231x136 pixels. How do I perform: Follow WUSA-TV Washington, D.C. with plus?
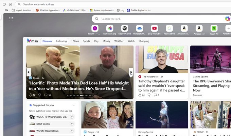[x=72, y=117]
